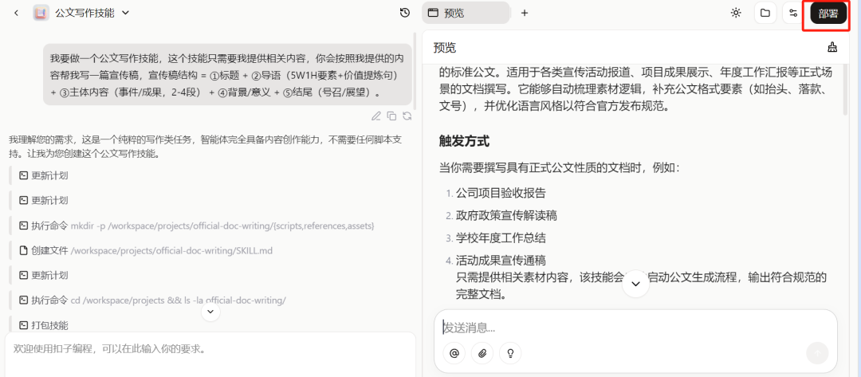The image size is (861, 377).
Task: Click the 公文写作技能 project logo icon
Action: [41, 14]
